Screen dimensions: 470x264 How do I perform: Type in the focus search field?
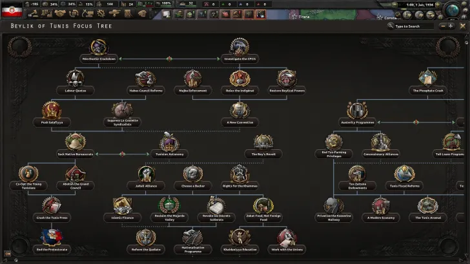tap(413, 26)
